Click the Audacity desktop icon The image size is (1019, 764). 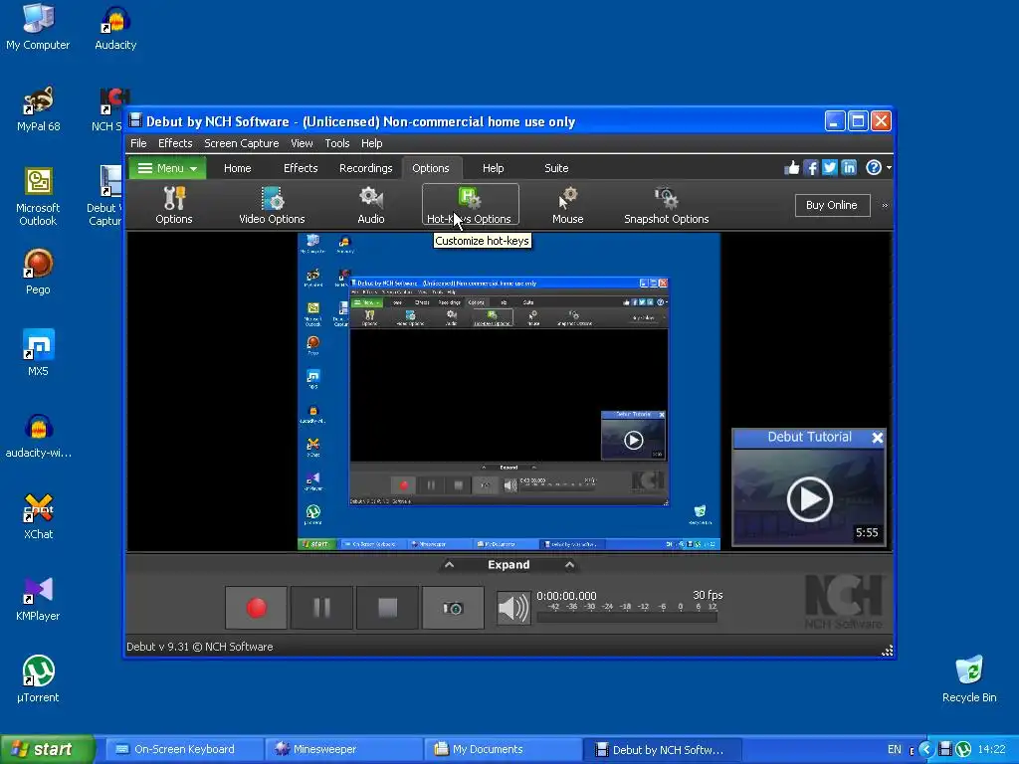(x=115, y=28)
